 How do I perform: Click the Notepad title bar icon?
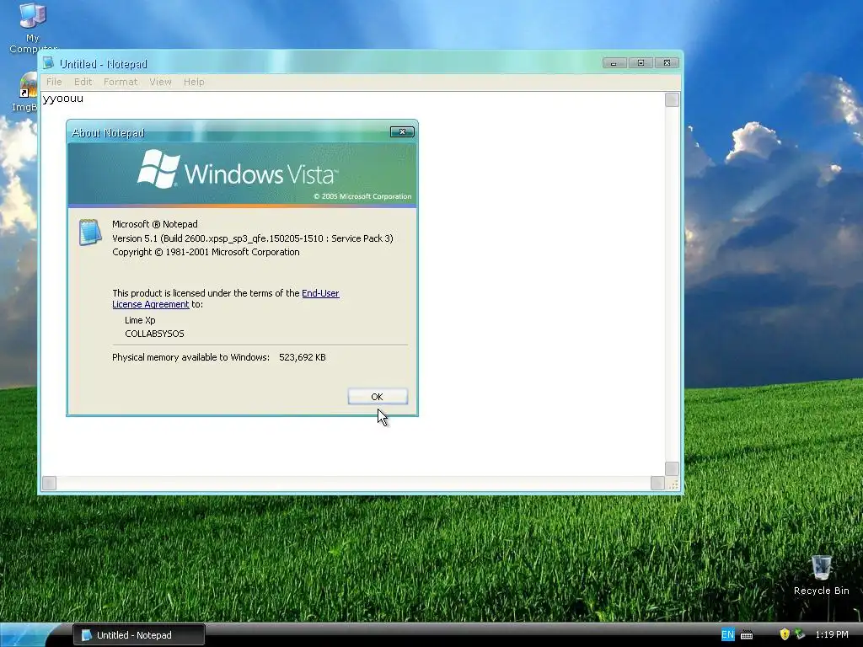tap(49, 63)
